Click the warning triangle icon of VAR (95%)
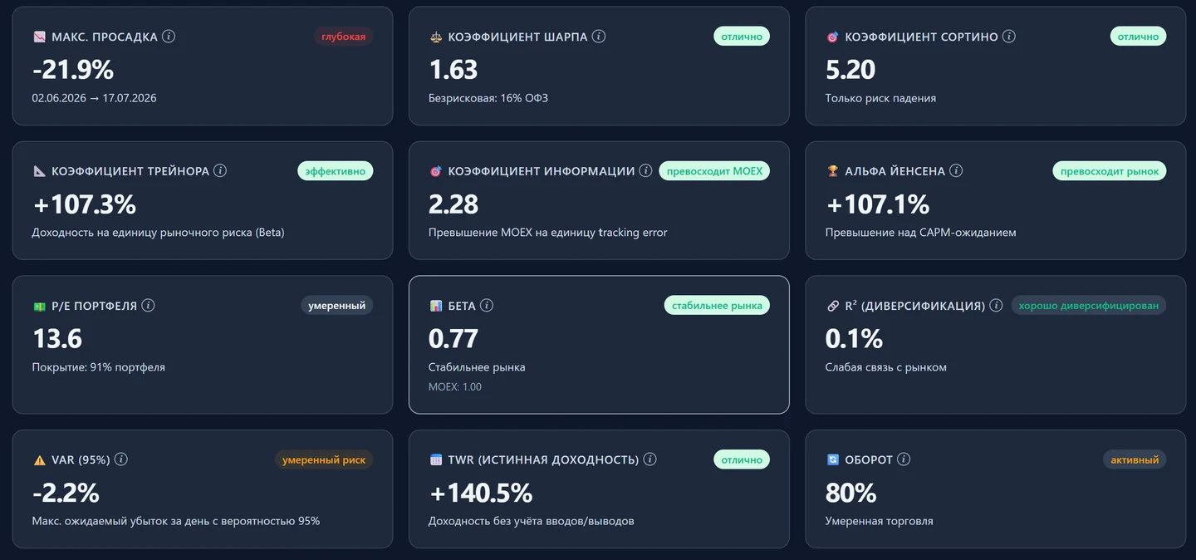The height and width of the screenshot is (560, 1196). 39,460
